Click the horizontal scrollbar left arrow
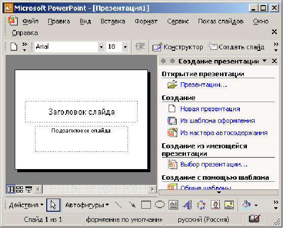 (38, 189)
